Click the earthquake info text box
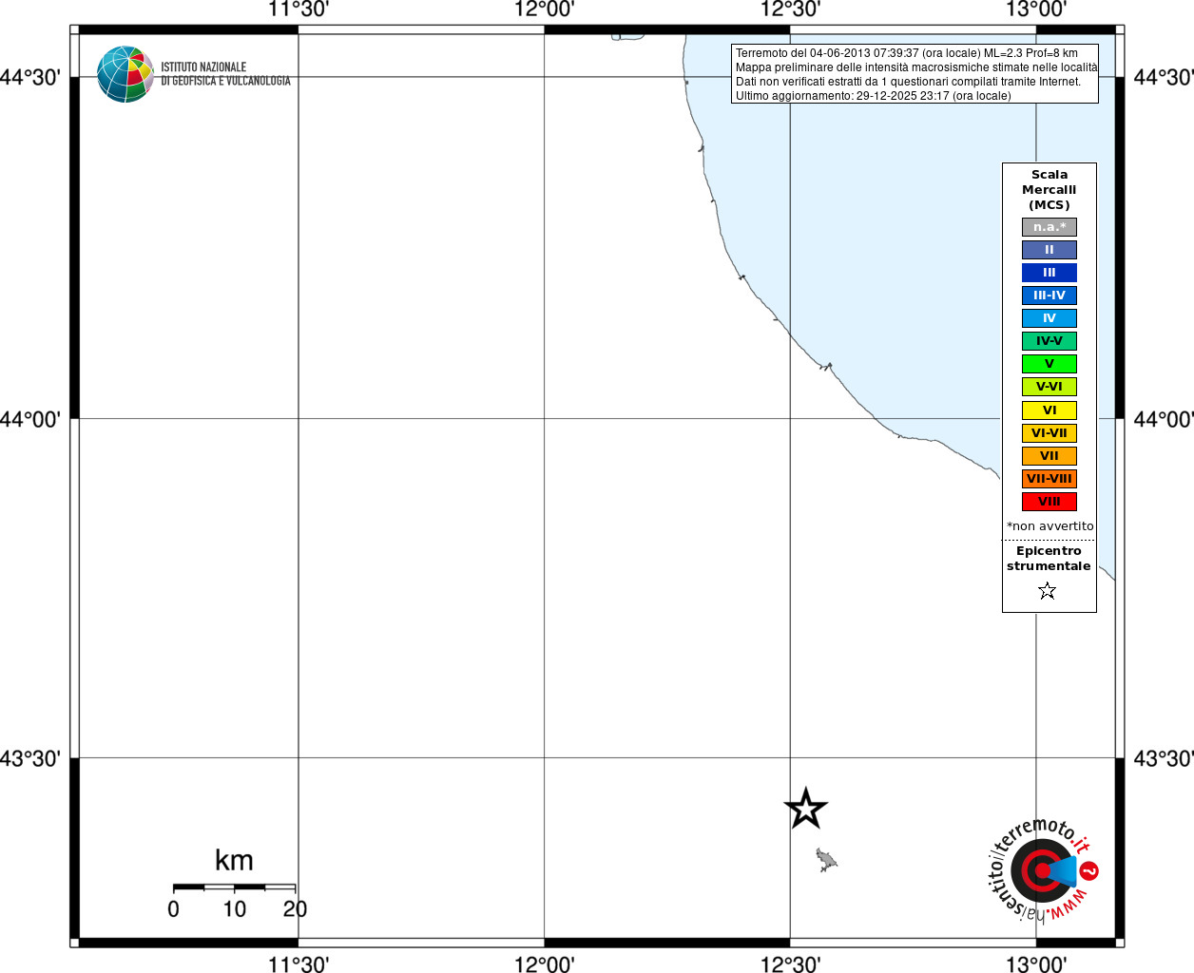The width and height of the screenshot is (1194, 973). [x=915, y=74]
